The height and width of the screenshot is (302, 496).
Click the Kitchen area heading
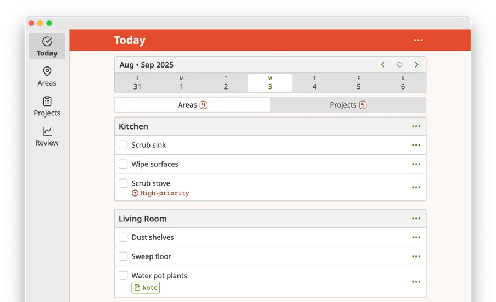click(133, 126)
